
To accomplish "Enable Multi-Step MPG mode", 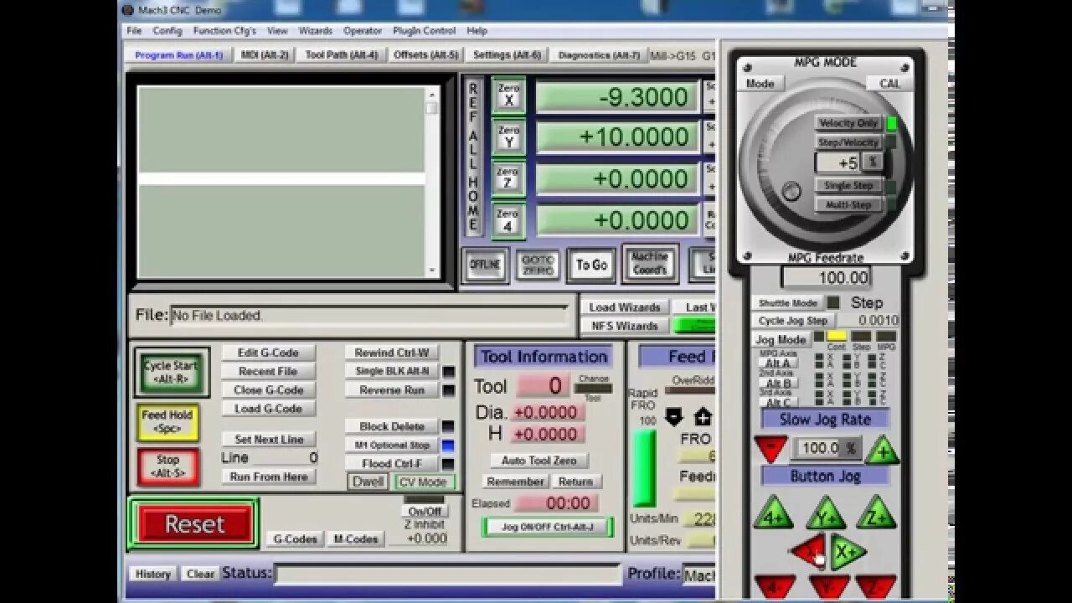I will [848, 204].
